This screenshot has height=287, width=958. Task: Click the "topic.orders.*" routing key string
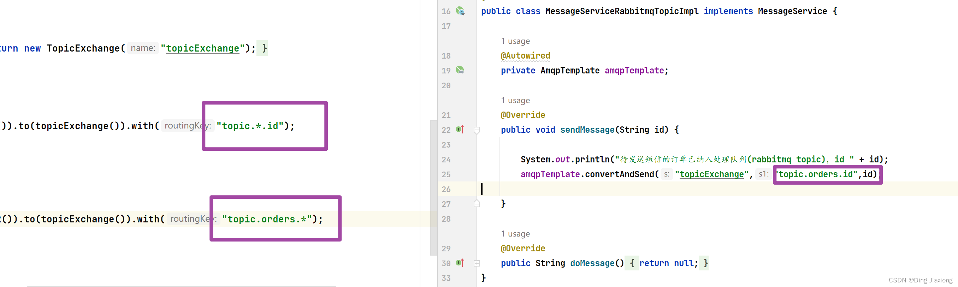coord(267,219)
